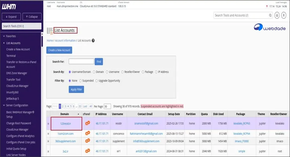
Task: Open the user account icon
Action: (x=284, y=15)
